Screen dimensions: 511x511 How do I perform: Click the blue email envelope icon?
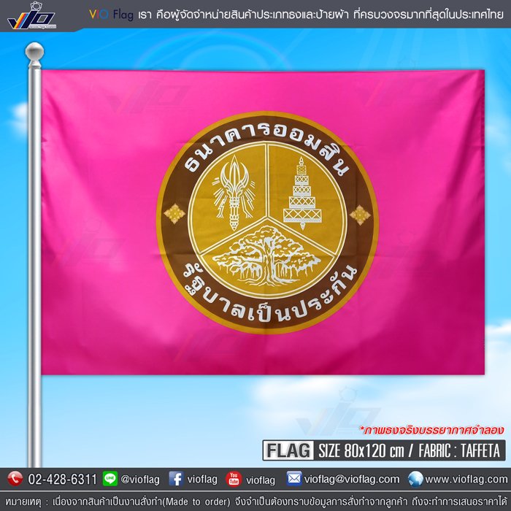(x=294, y=479)
